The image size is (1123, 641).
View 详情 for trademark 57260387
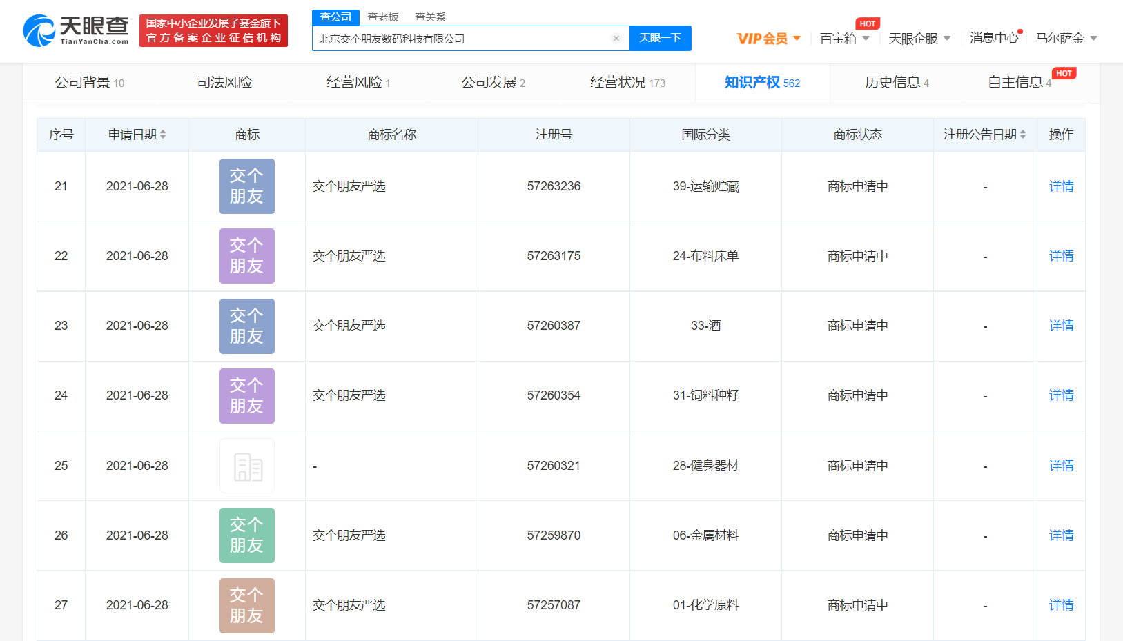(x=1061, y=326)
